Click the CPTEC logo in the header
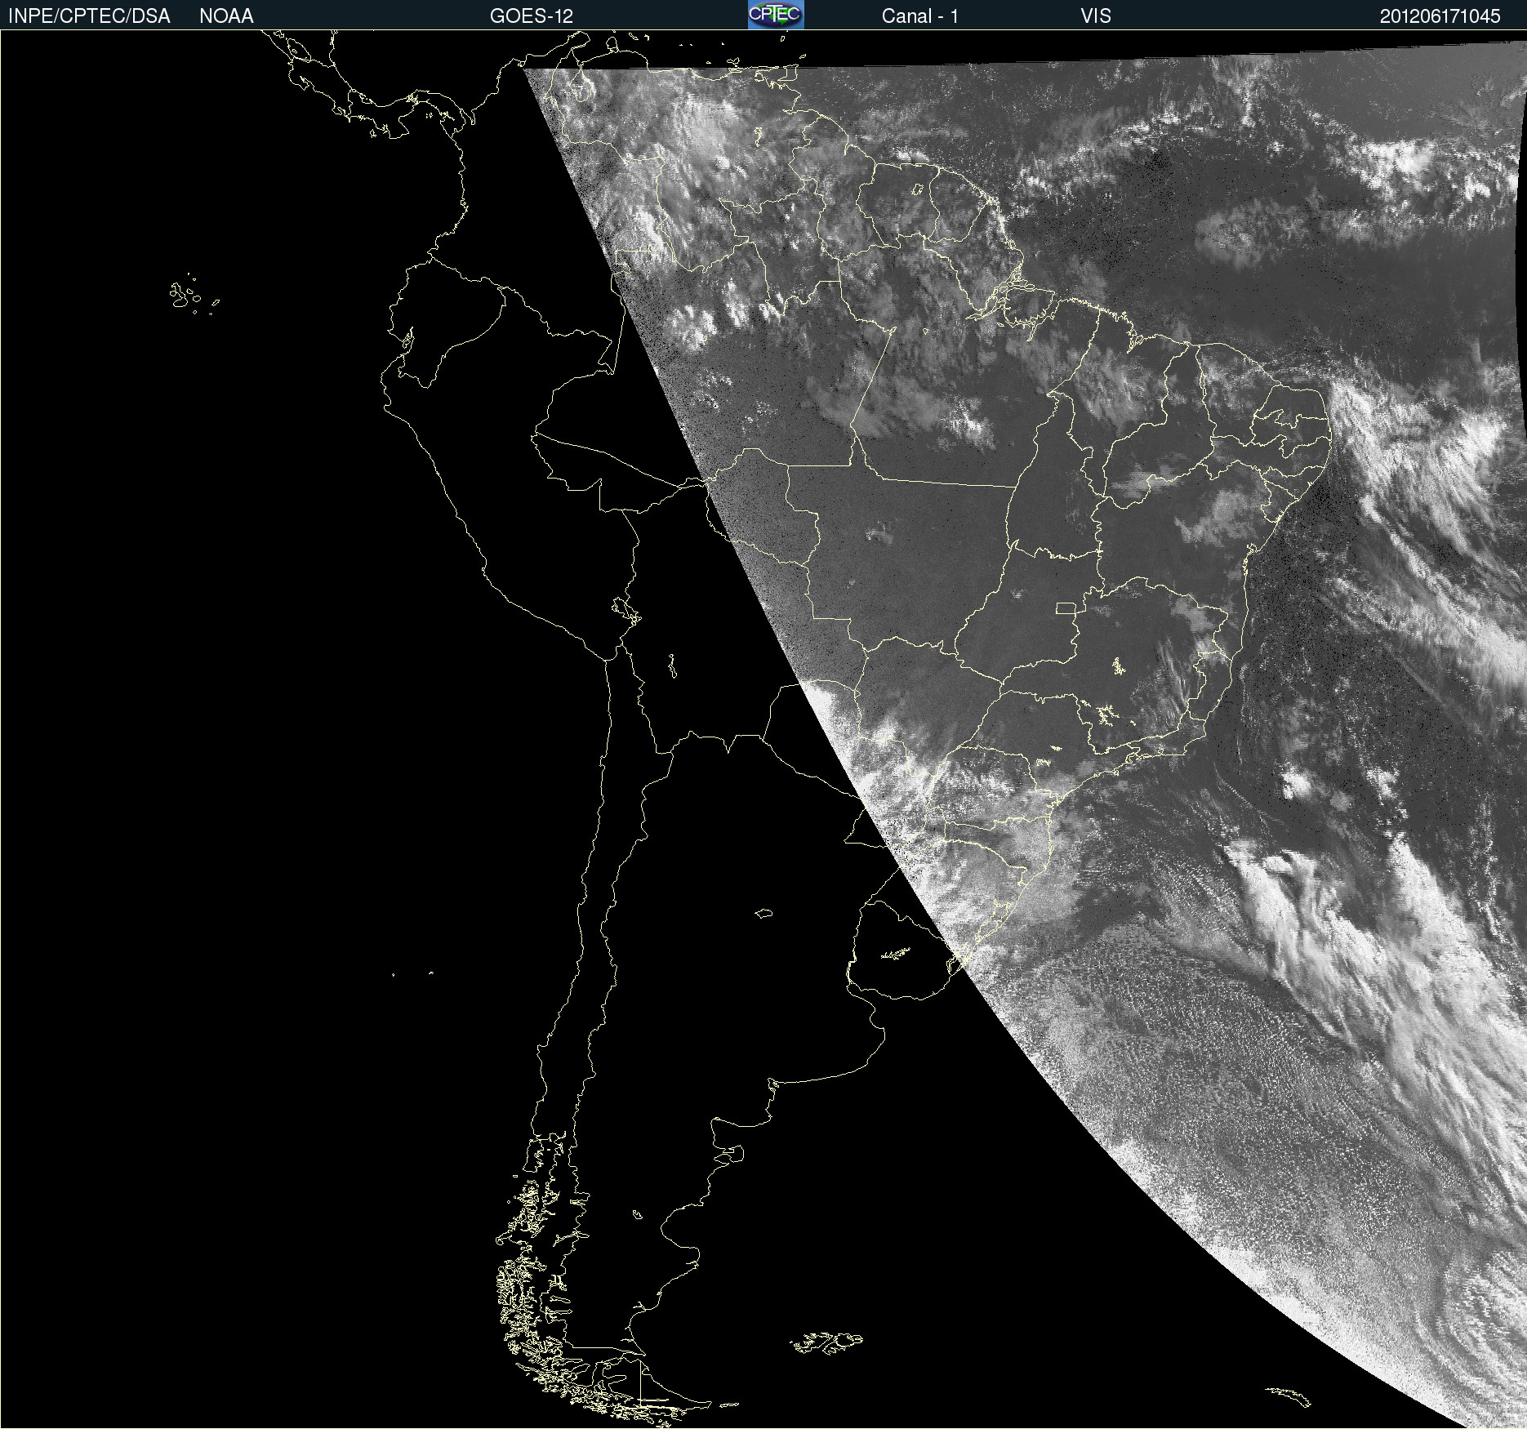1527x1429 pixels. tap(776, 15)
